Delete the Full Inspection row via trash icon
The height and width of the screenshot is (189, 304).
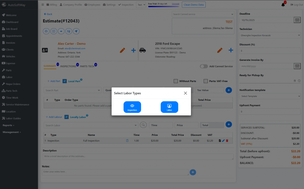227,141
